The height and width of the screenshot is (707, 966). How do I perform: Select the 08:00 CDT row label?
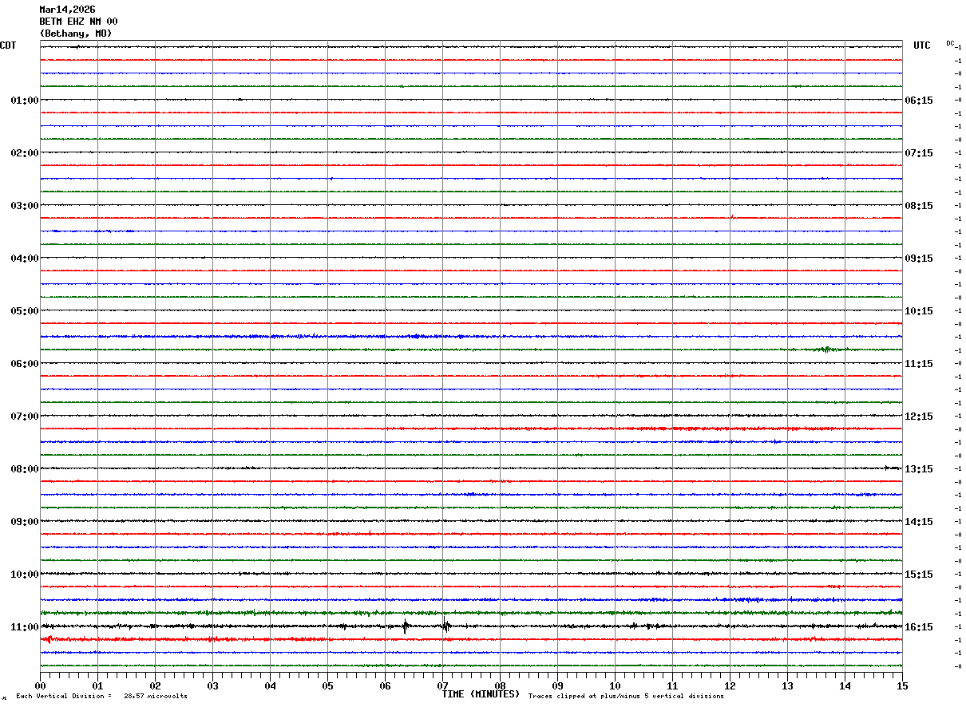(x=24, y=469)
